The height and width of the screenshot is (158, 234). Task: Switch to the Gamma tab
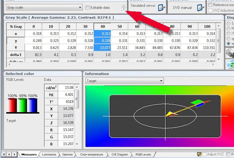pos(67,154)
